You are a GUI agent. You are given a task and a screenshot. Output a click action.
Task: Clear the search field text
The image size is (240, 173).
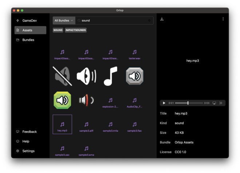point(149,21)
